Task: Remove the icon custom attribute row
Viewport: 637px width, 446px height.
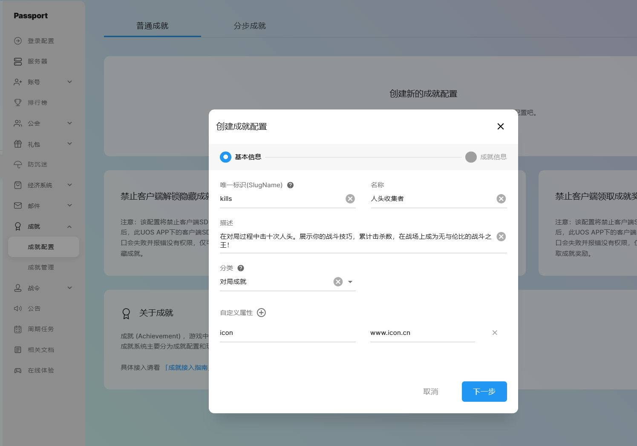Action: pyautogui.click(x=494, y=333)
